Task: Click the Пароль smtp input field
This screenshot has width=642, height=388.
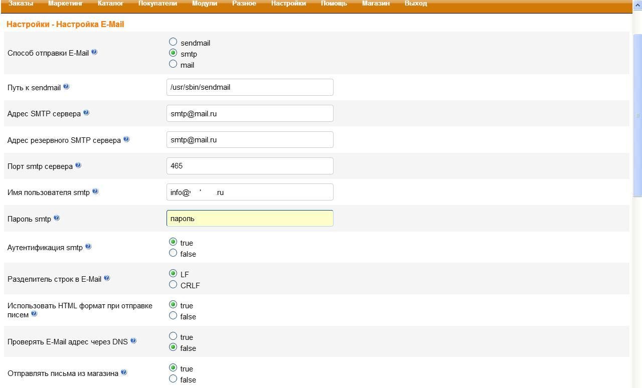Action: click(250, 219)
